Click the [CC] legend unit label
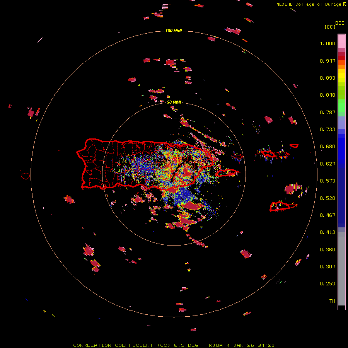Screen dimensions: 348x348 point(330,27)
